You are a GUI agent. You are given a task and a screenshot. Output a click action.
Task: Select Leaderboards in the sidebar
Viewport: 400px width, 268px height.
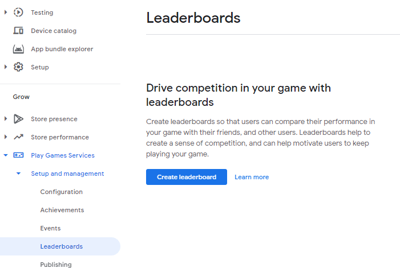click(x=61, y=246)
